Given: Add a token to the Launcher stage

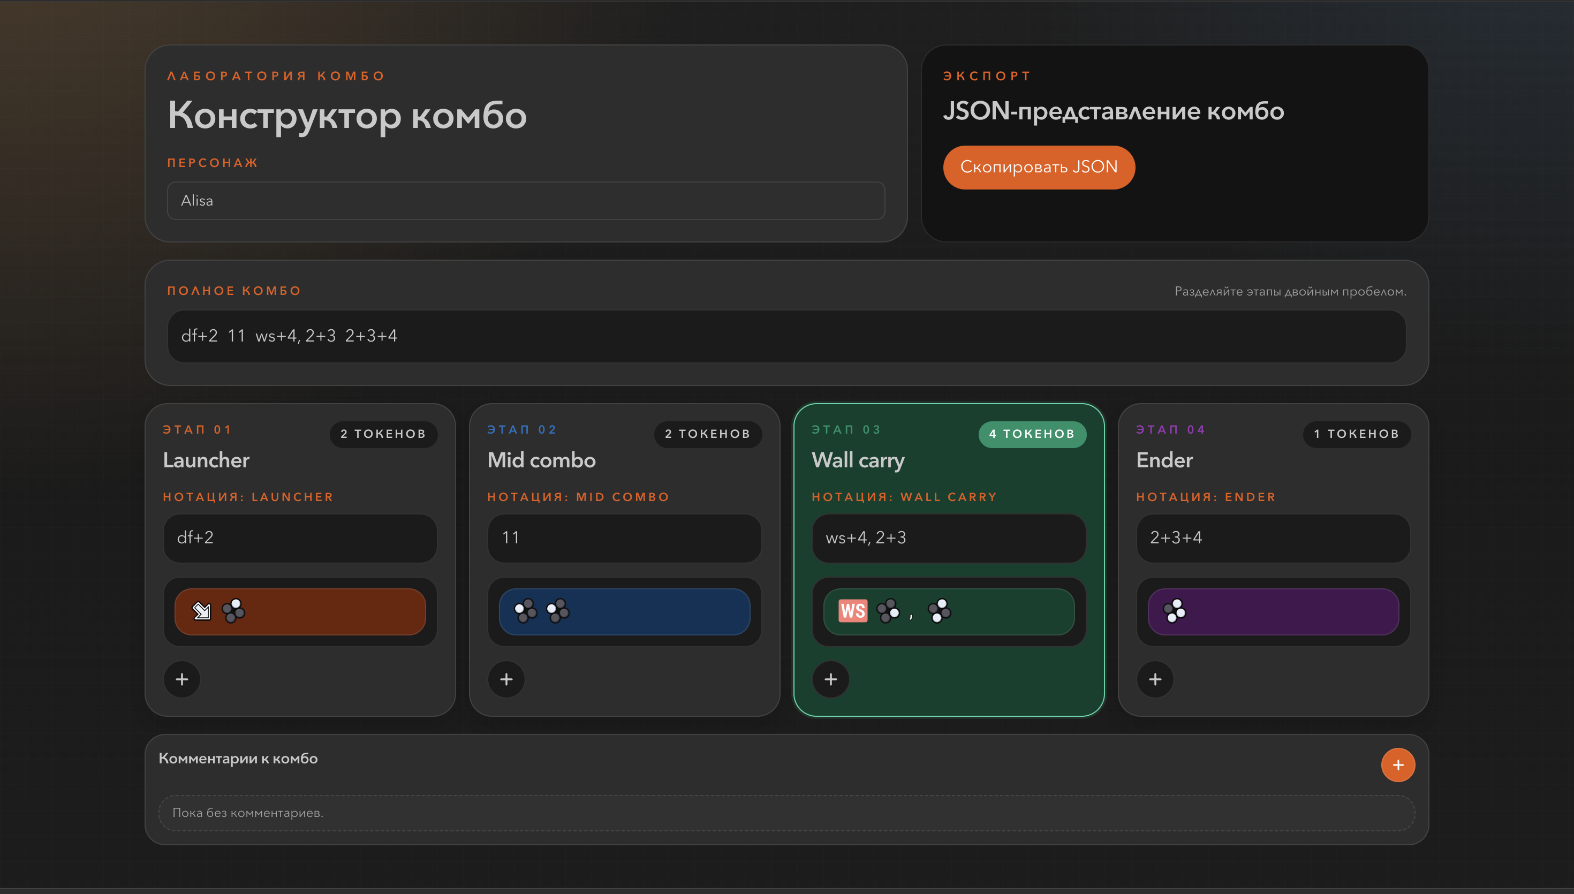Looking at the screenshot, I should pyautogui.click(x=181, y=679).
